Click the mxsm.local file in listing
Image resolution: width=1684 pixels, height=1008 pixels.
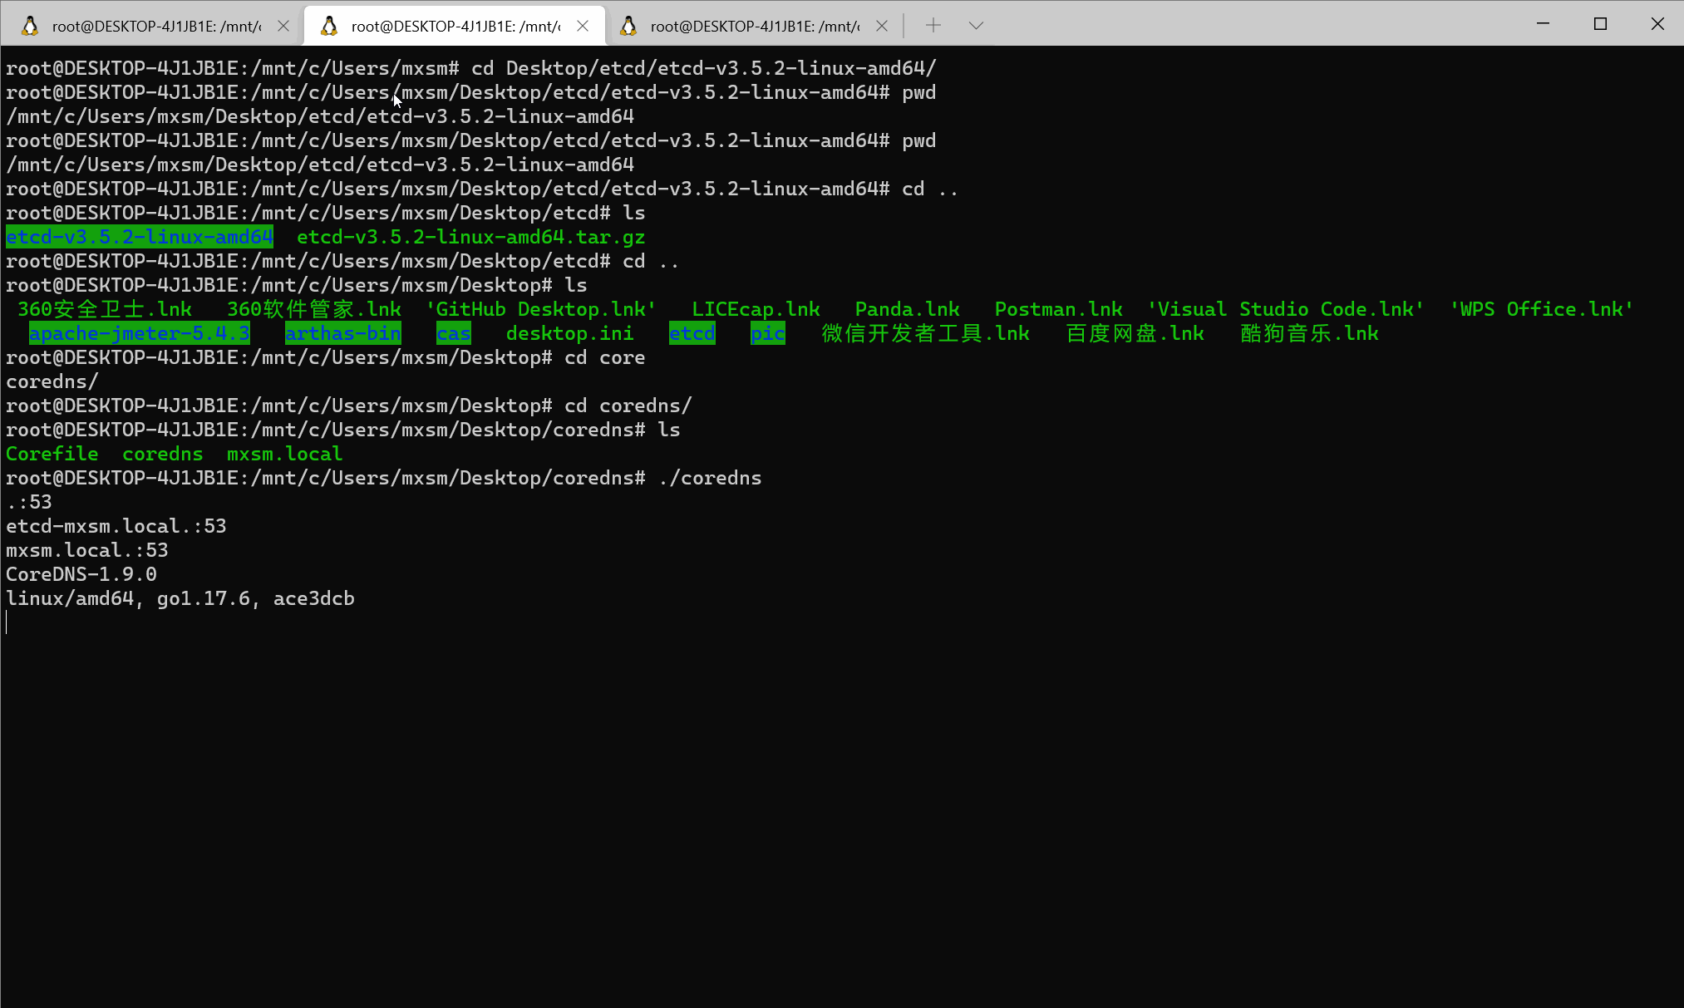tap(284, 454)
